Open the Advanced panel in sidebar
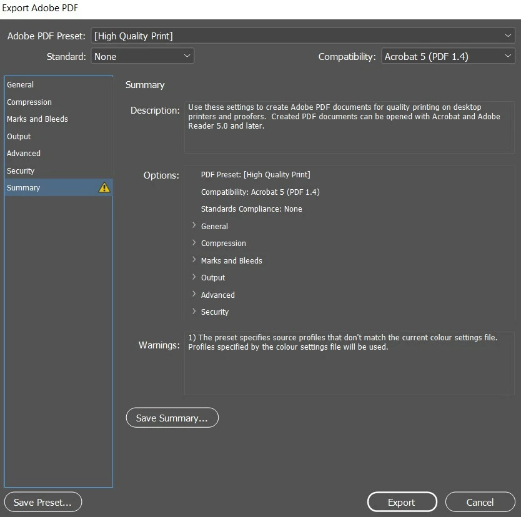Viewport: 521px width, 517px height. click(x=59, y=153)
